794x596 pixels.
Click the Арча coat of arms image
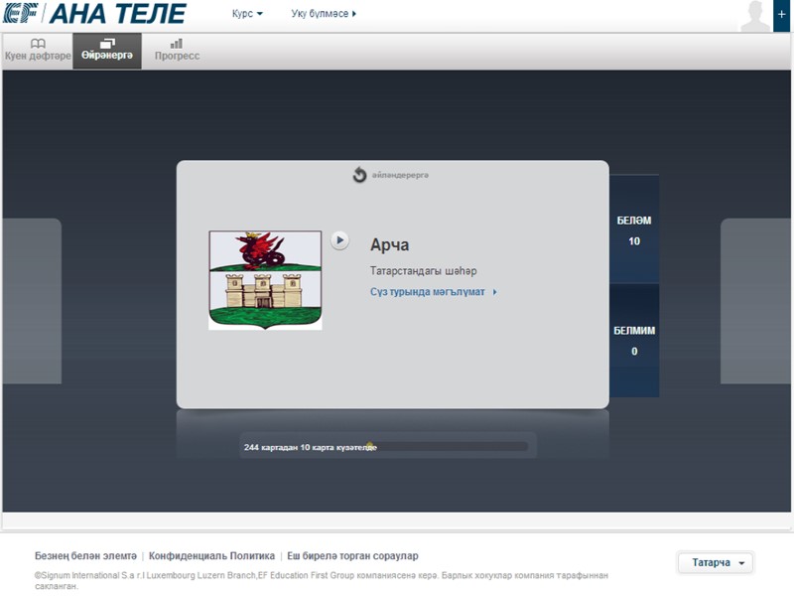(x=265, y=280)
